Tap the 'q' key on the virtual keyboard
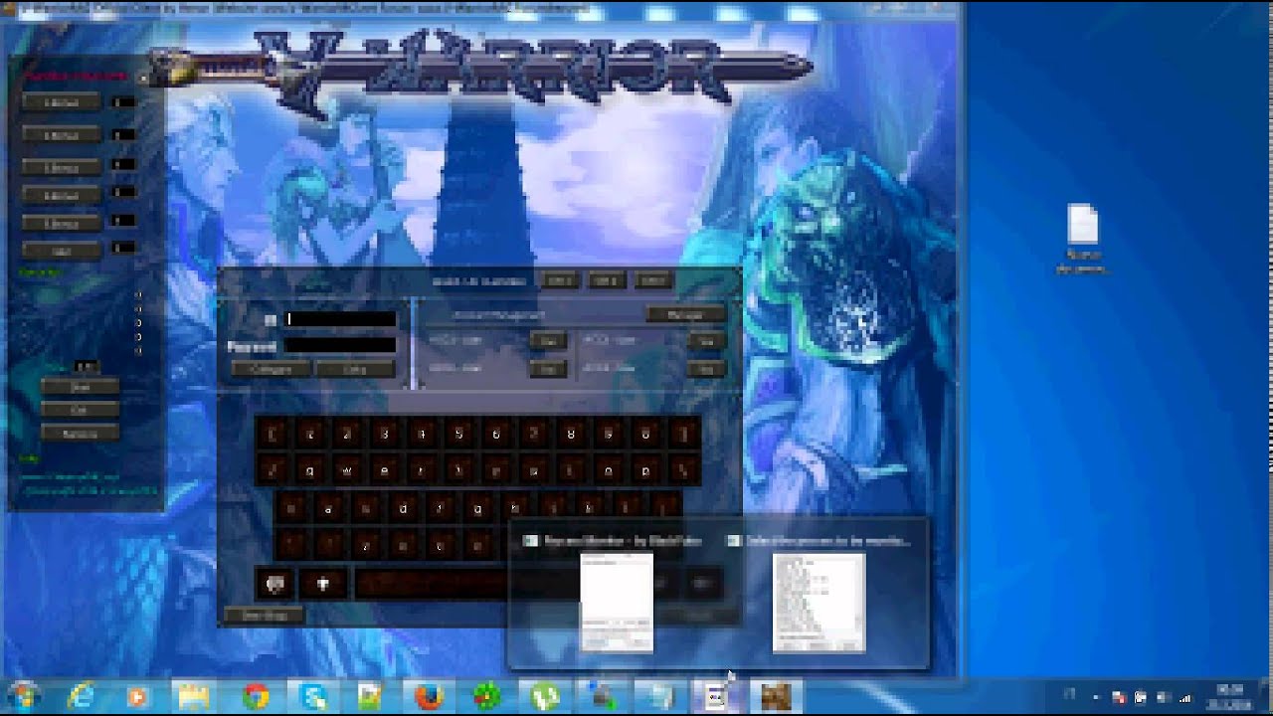 click(309, 470)
